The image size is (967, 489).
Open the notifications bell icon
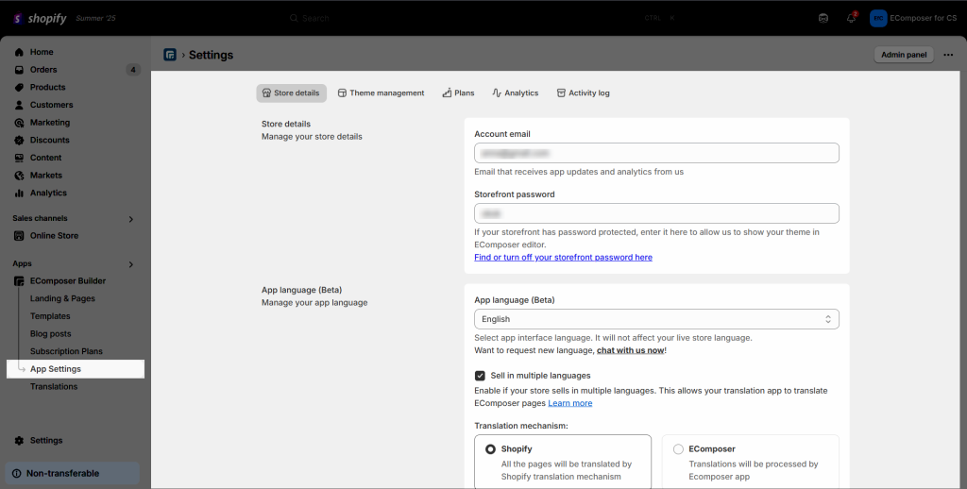pos(851,19)
